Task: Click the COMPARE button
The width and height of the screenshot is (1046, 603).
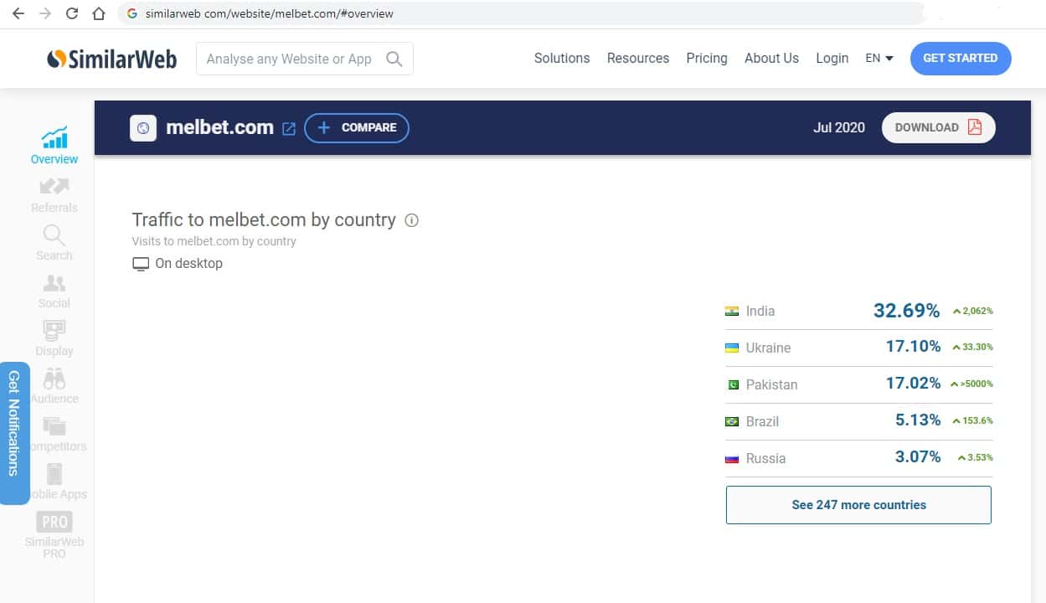Action: [357, 128]
